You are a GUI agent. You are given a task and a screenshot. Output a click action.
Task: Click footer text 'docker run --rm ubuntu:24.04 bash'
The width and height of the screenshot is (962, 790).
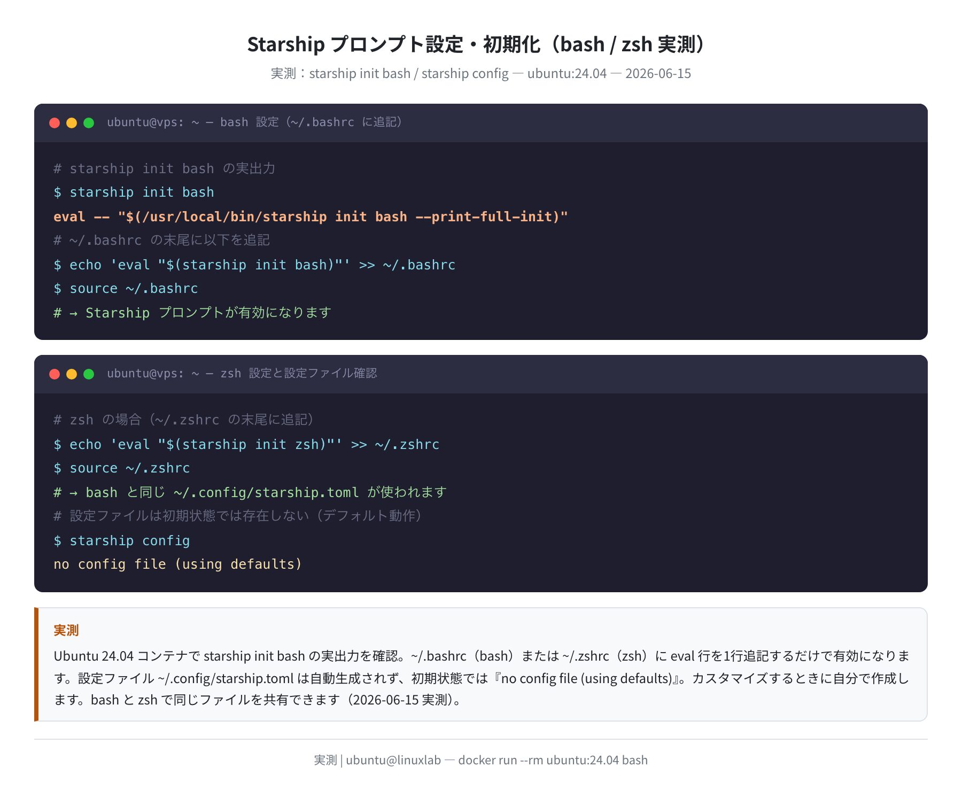coord(553,760)
